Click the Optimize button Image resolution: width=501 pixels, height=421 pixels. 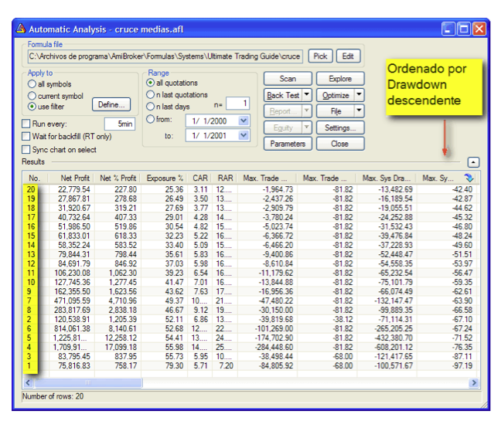tap(336, 95)
